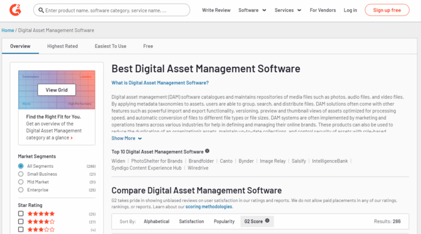421x234 pixels.
Task: Open Write Review in top navigation
Action: [216, 10]
